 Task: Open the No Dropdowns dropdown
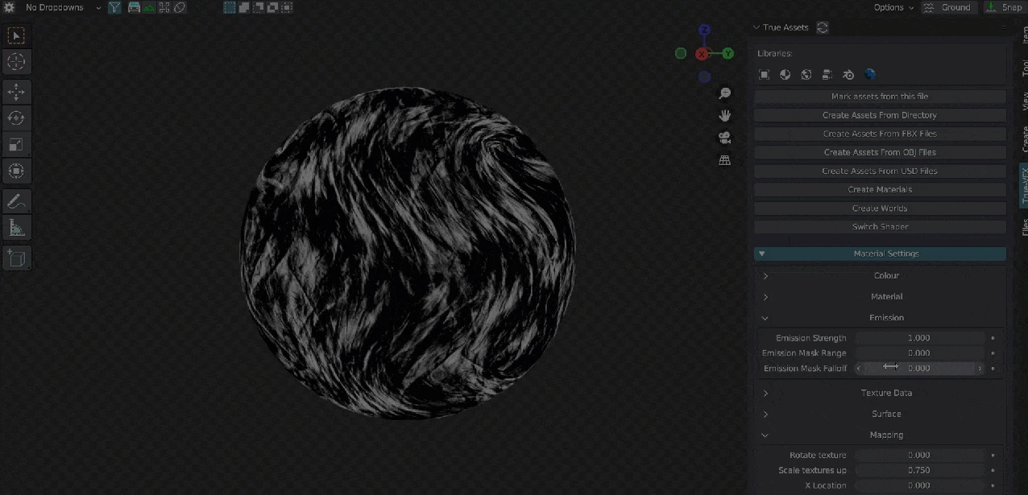[x=61, y=7]
